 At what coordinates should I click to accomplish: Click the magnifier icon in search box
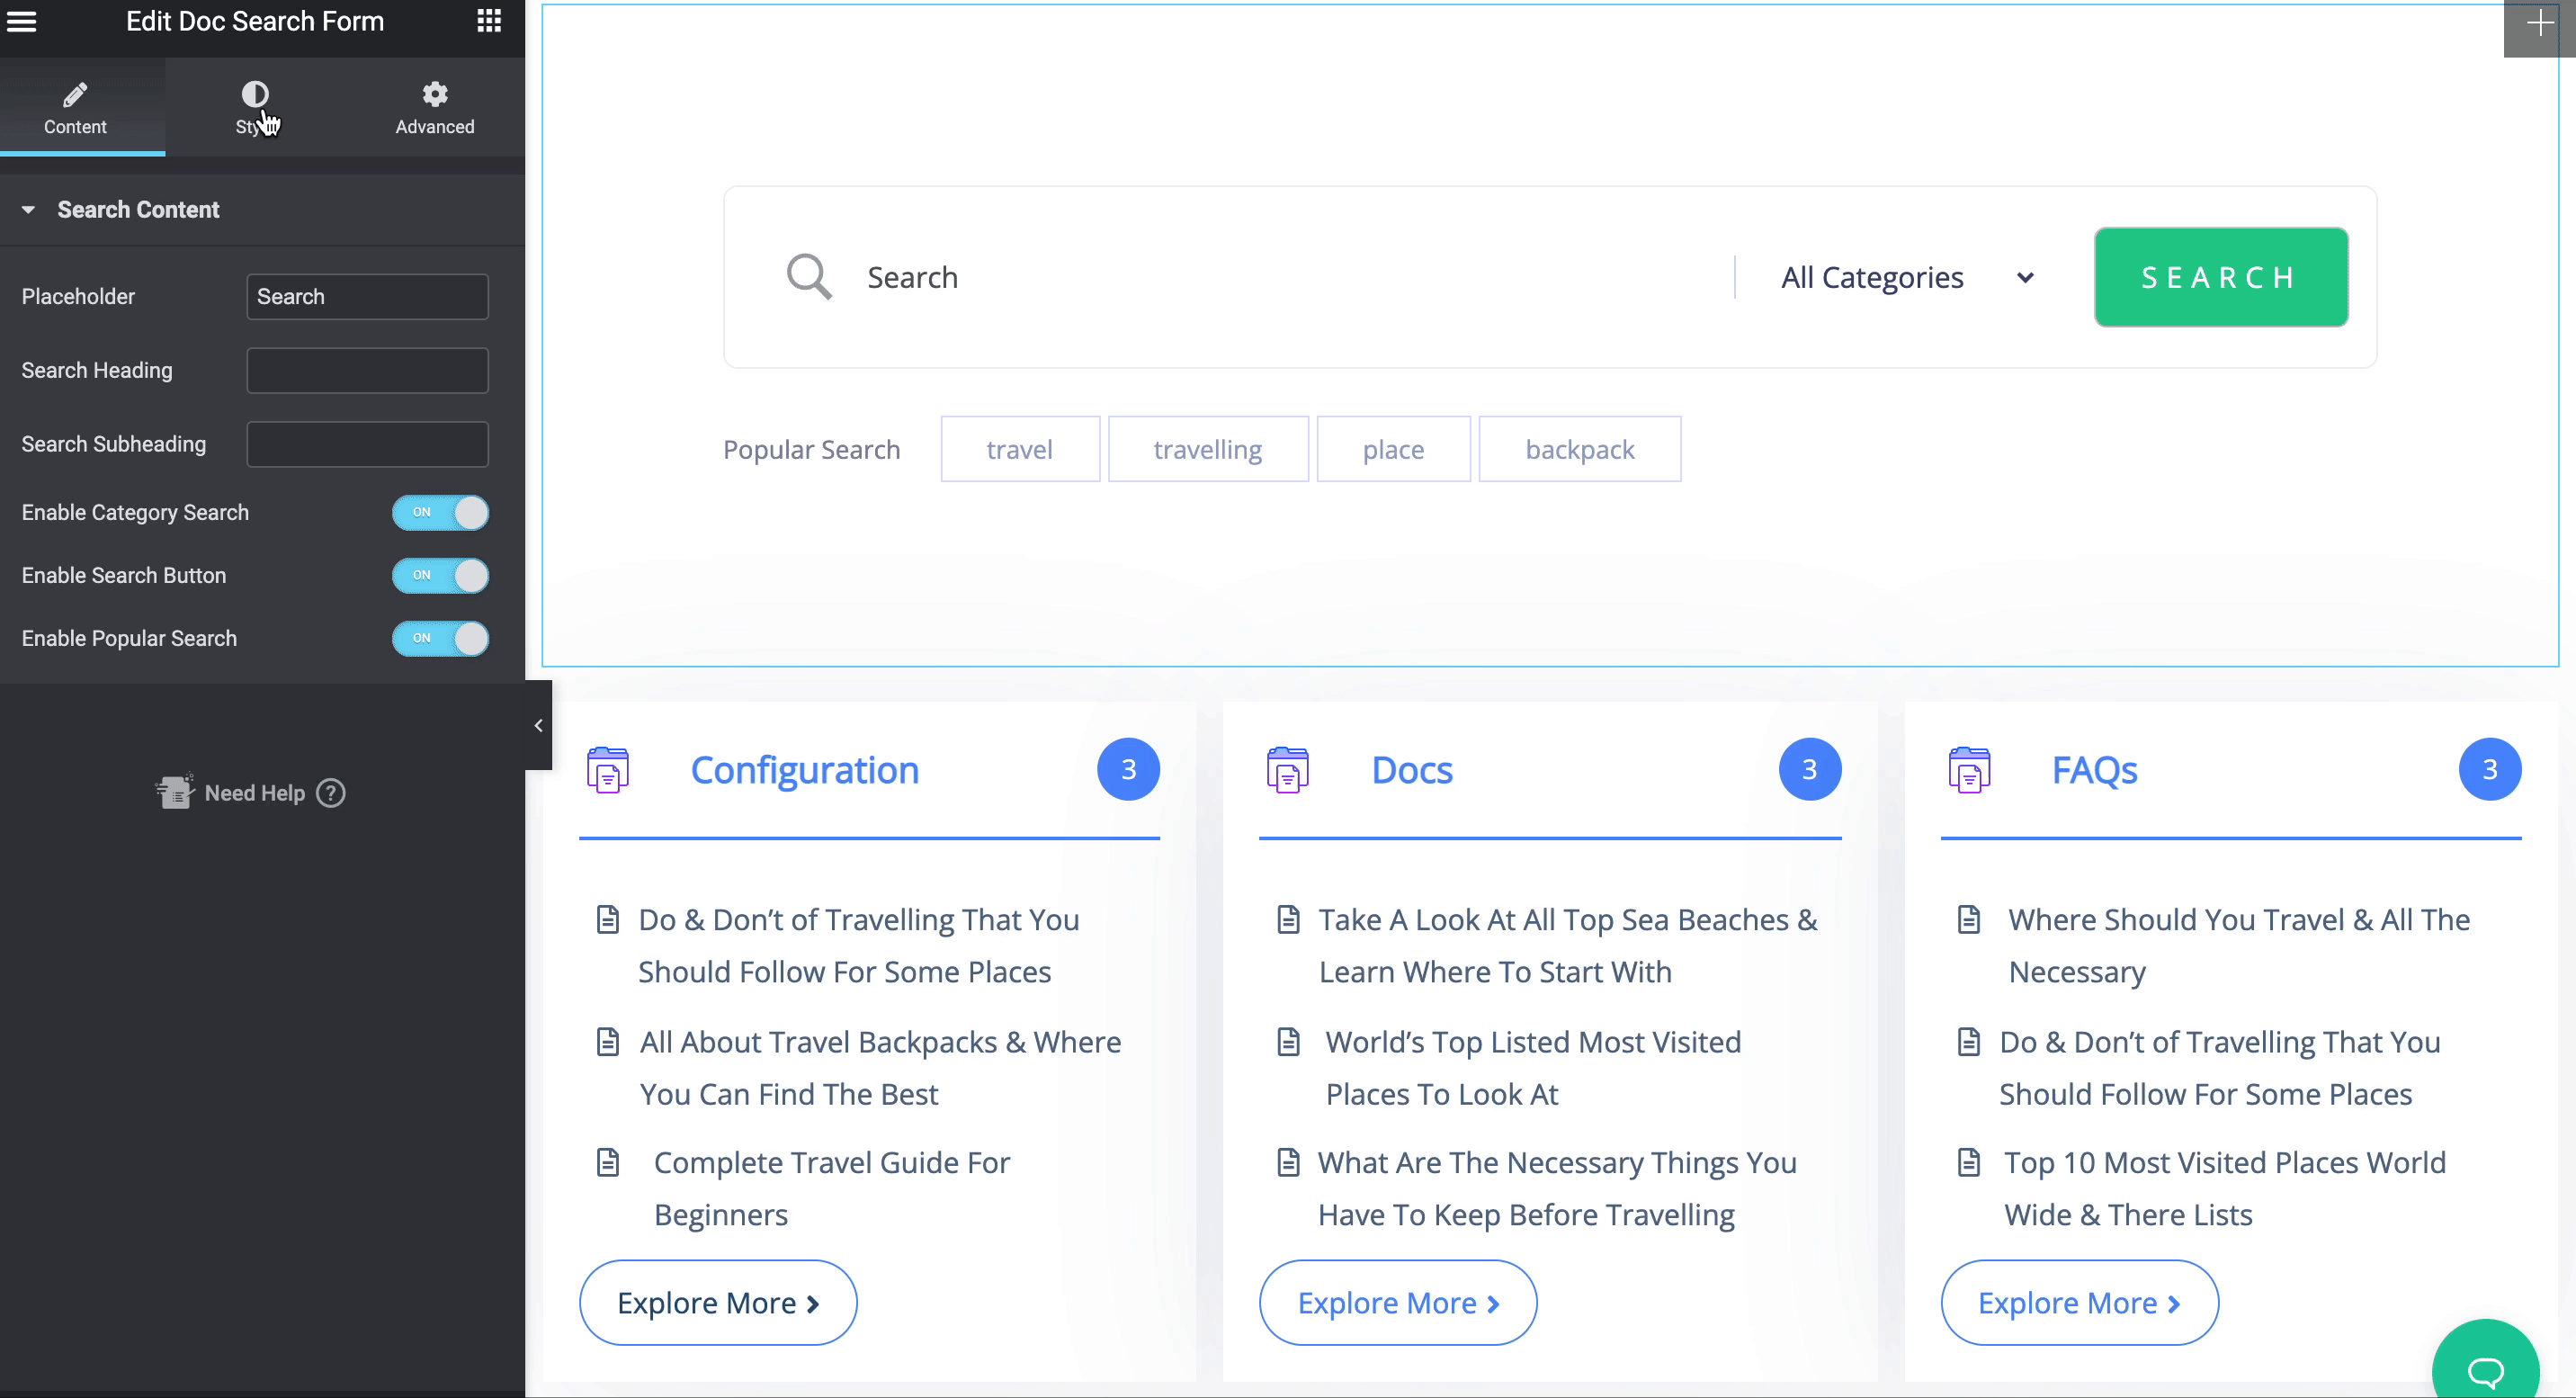click(808, 277)
